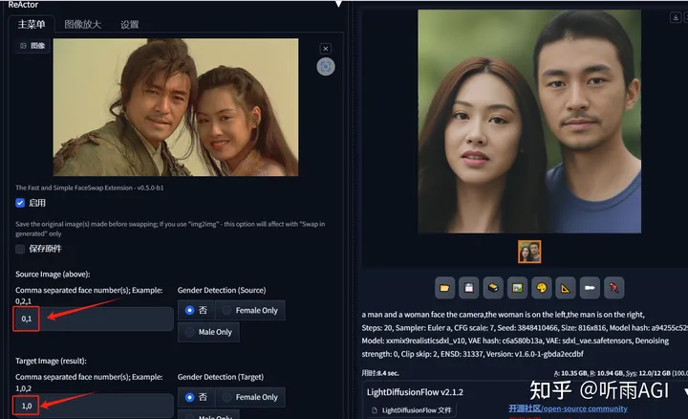Click the FaceSwap Extension version text
Image resolution: width=688 pixels, height=419 pixels.
90,187
